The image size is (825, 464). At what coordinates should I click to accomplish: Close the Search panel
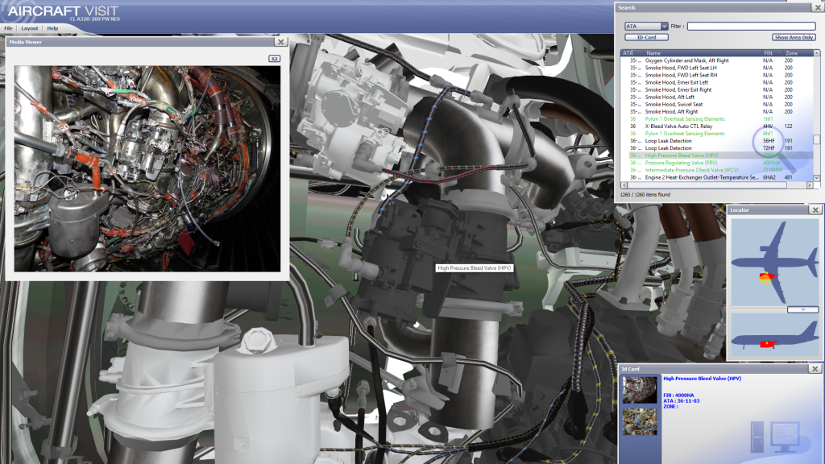(x=819, y=8)
